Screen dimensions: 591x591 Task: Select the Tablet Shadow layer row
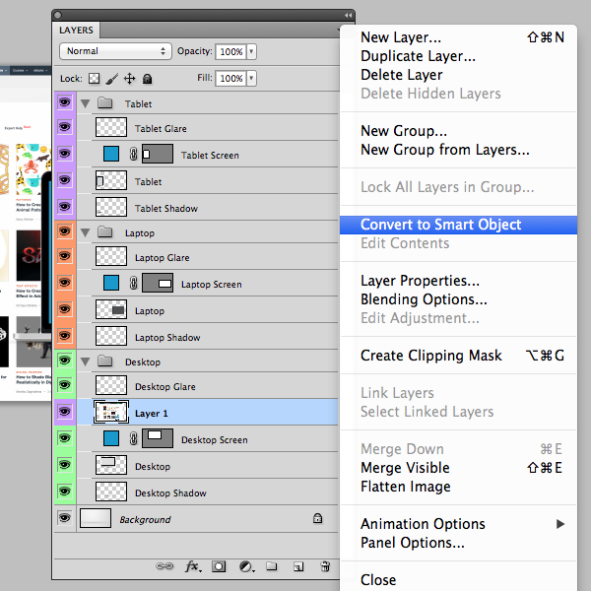(207, 207)
